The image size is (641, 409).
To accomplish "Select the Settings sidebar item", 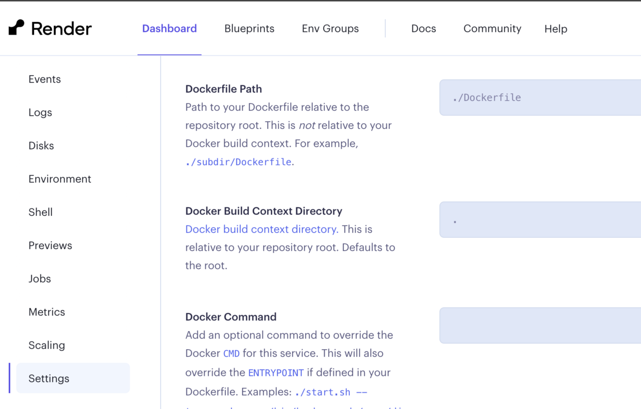I will point(49,378).
